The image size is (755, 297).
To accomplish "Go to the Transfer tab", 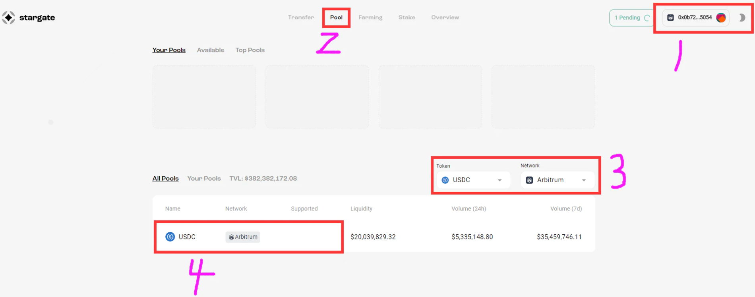I will [x=301, y=17].
